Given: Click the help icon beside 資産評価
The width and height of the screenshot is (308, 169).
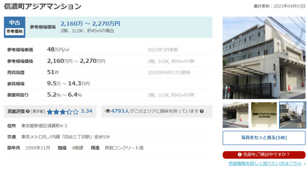Looking at the screenshot, I should pos(28,111).
